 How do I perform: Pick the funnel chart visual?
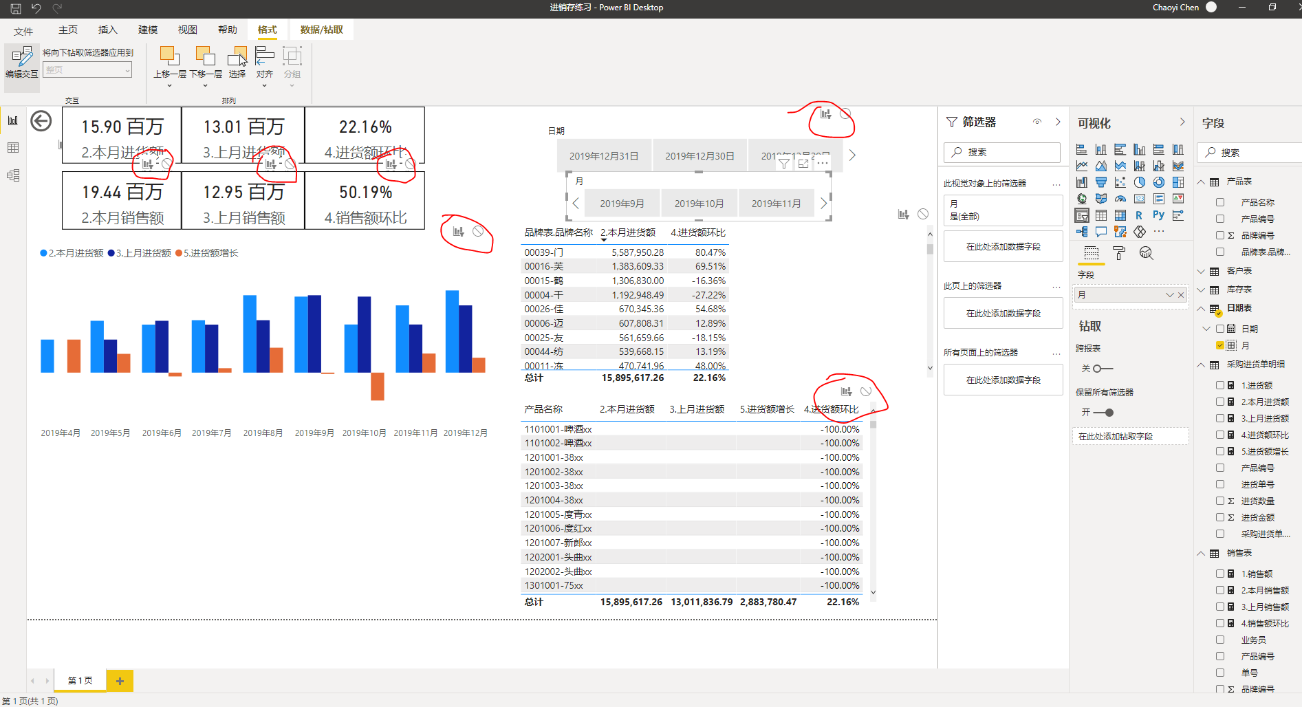tap(1101, 182)
